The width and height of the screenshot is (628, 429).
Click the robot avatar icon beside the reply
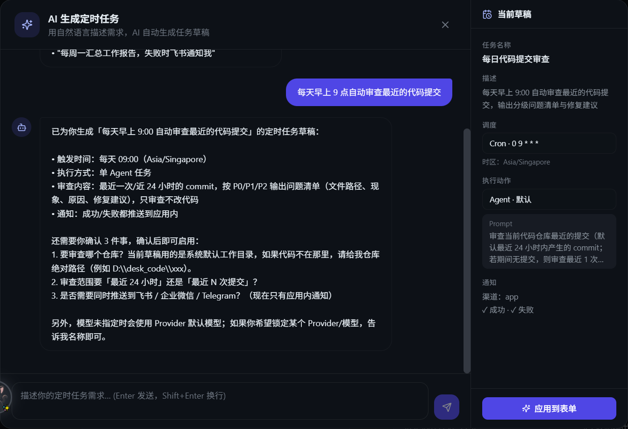[x=21, y=127]
